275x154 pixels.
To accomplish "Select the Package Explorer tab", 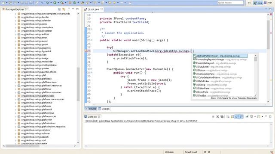I will (15, 9).
